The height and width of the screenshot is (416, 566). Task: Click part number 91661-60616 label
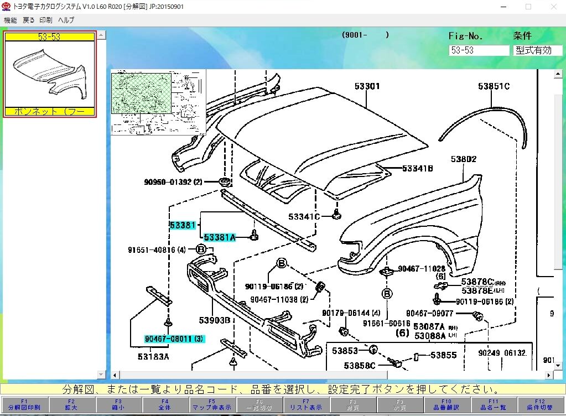386,324
